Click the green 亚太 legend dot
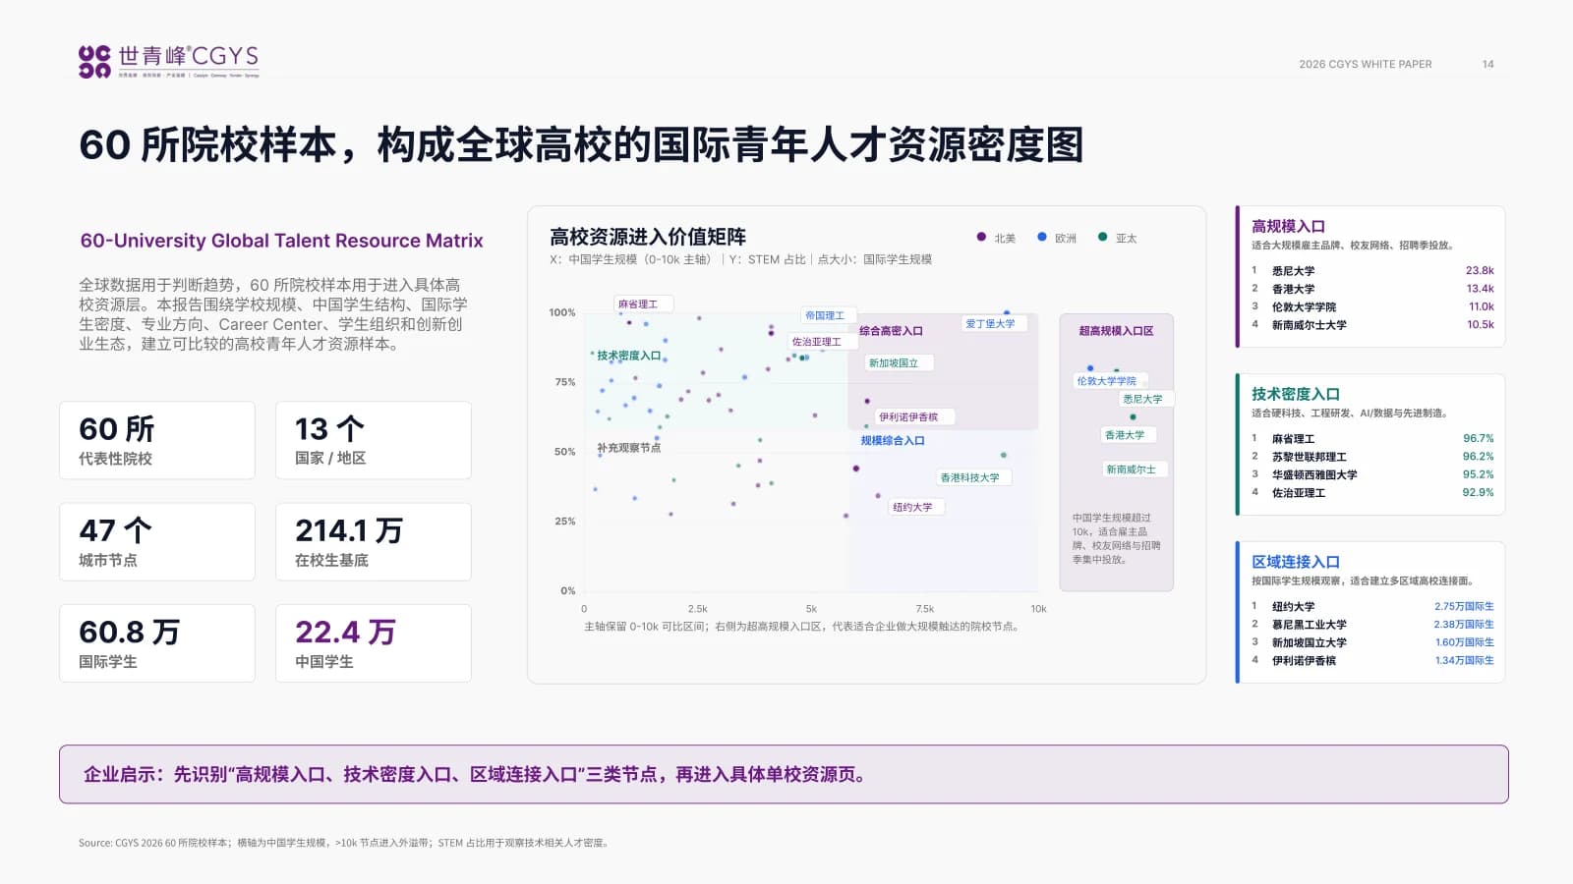The height and width of the screenshot is (884, 1573). pos(1103,237)
